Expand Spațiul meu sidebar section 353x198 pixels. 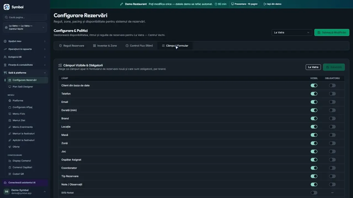pyautogui.click(x=25, y=41)
